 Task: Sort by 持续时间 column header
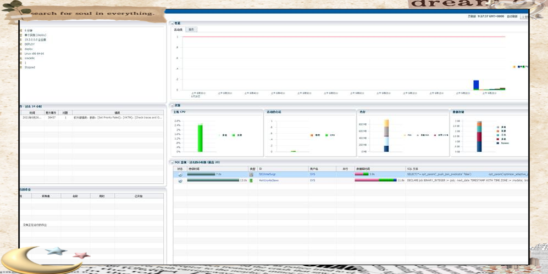point(217,169)
